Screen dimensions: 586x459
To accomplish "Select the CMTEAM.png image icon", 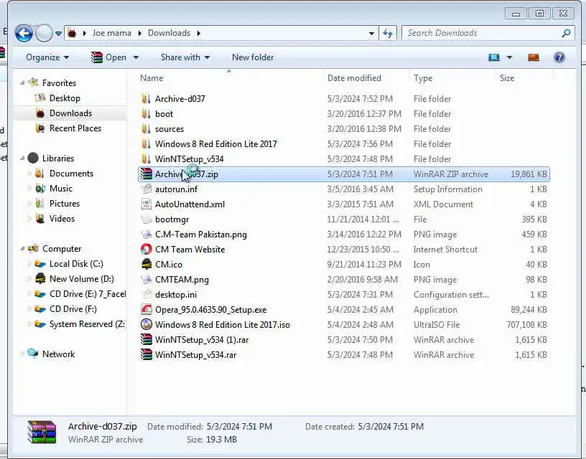I will pos(146,280).
